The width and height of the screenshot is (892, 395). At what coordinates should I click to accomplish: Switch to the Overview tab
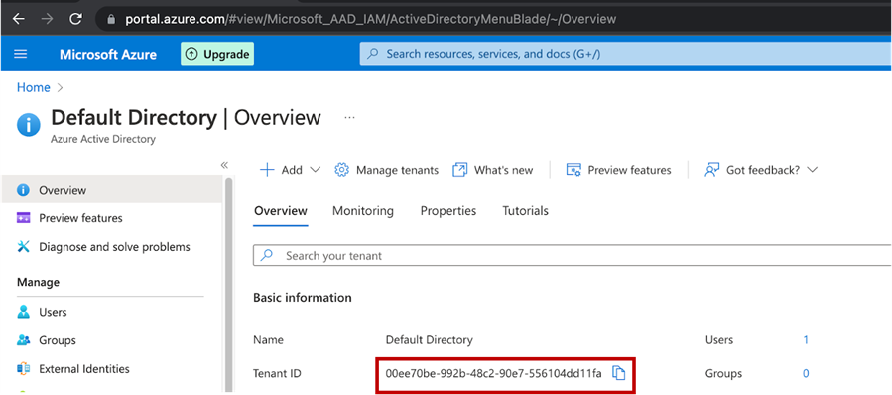click(281, 211)
